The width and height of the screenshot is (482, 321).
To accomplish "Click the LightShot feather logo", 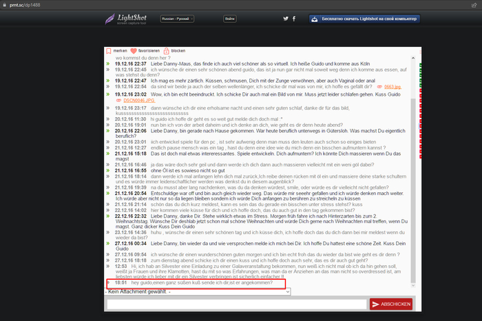I will click(x=109, y=19).
